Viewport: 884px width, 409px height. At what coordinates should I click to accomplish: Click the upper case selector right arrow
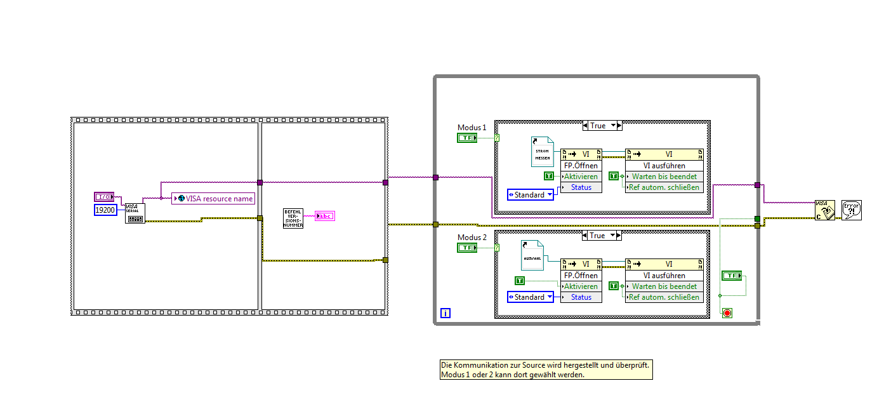[x=619, y=126]
